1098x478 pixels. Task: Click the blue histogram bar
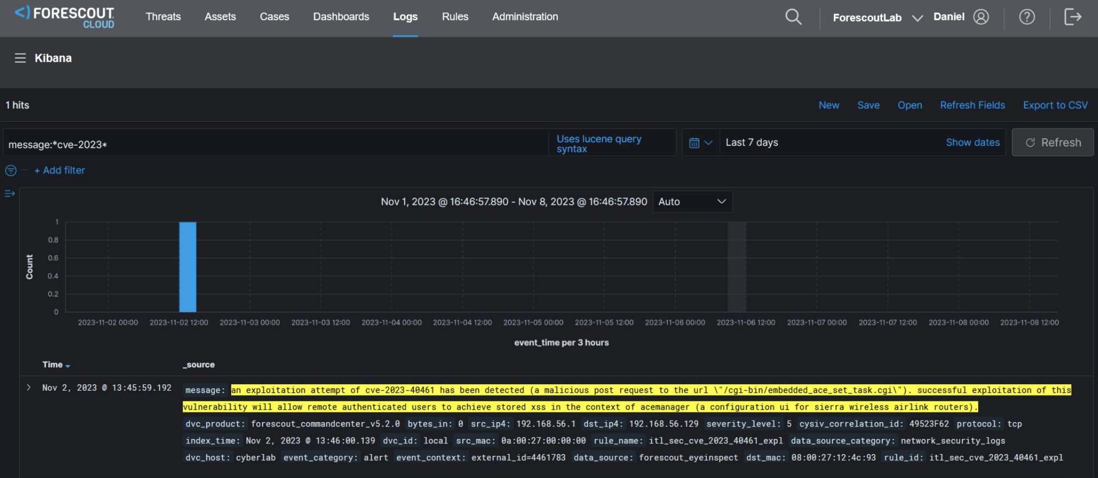click(x=188, y=267)
